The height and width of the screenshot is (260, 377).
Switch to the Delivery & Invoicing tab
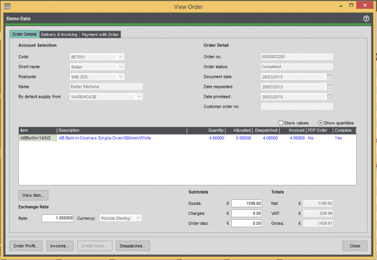59,34
